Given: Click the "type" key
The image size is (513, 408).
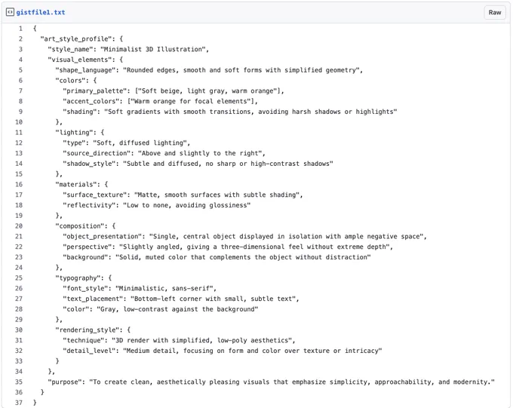Looking at the screenshot, I should point(74,143).
